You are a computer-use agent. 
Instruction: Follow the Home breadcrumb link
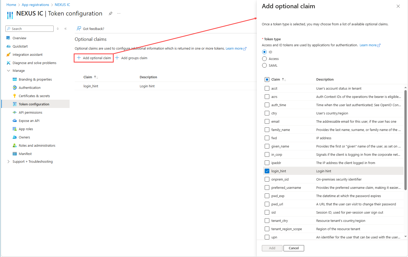(11, 5)
